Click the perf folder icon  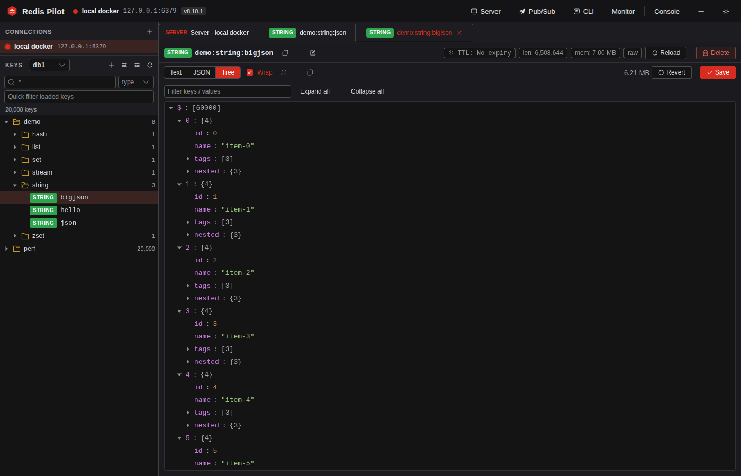16,249
